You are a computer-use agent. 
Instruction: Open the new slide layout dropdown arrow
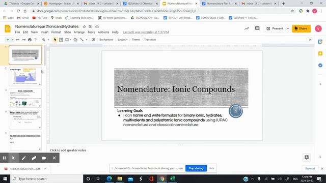pyautogui.click(x=12, y=40)
